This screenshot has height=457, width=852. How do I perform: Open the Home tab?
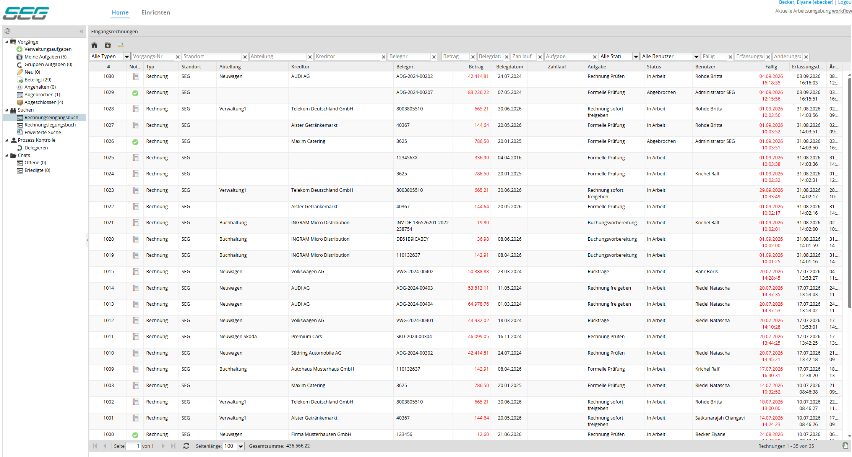pyautogui.click(x=120, y=13)
